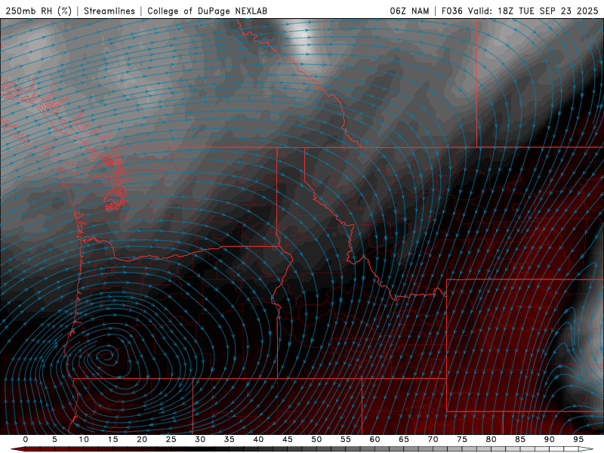Click the '95' label on the colorbar
The width and height of the screenshot is (604, 453).
pyautogui.click(x=578, y=439)
